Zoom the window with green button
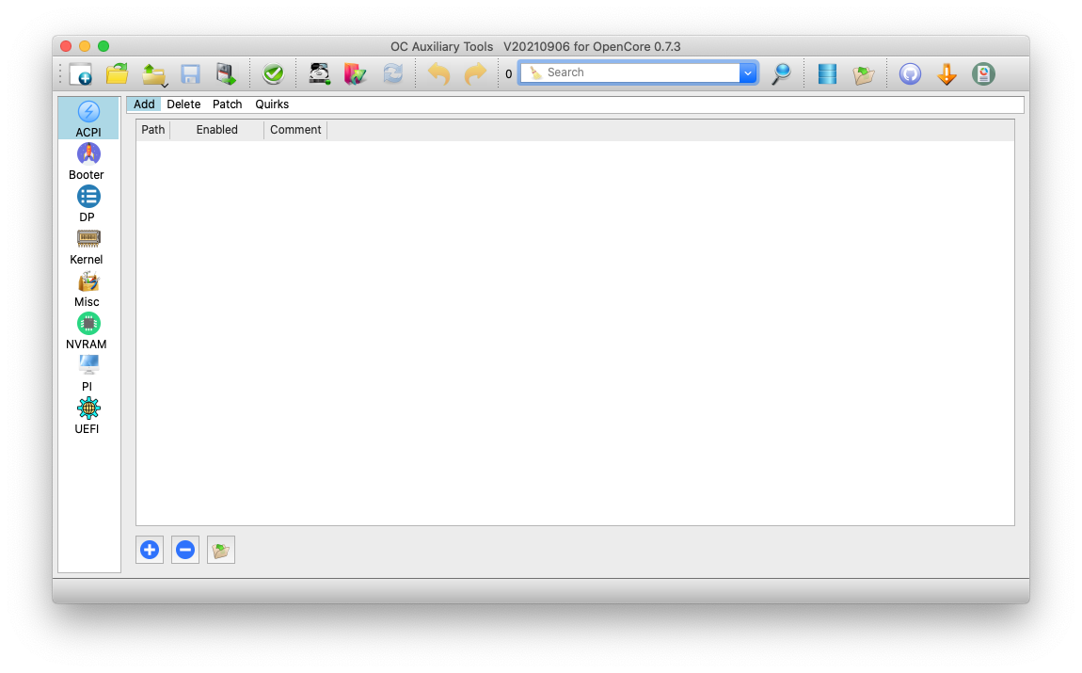This screenshot has height=673, width=1082. pyautogui.click(x=103, y=46)
